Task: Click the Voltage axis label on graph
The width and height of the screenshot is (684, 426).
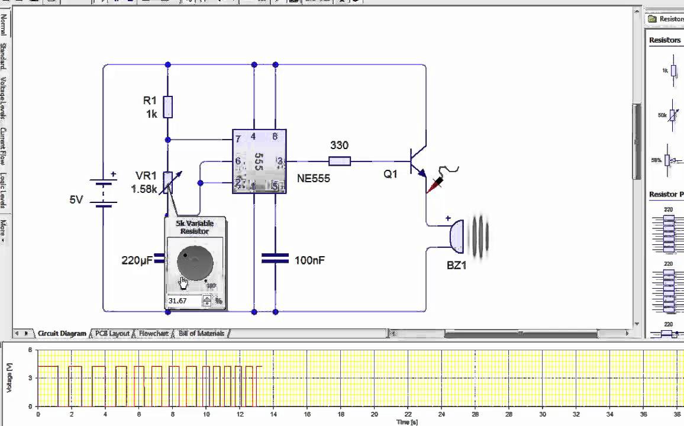Action: [9, 377]
